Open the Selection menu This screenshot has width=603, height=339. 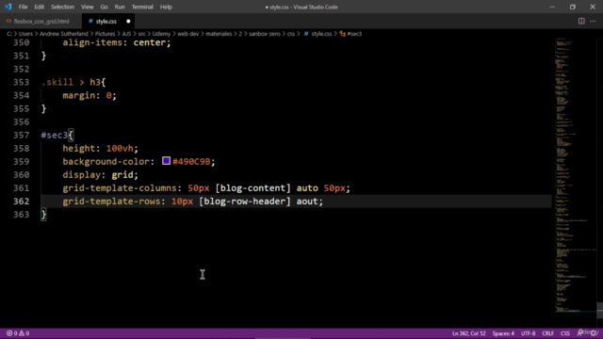(63, 7)
